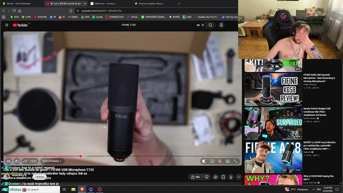Toggle the autoplay switch in the player
The width and height of the screenshot is (343, 193).
(204, 161)
